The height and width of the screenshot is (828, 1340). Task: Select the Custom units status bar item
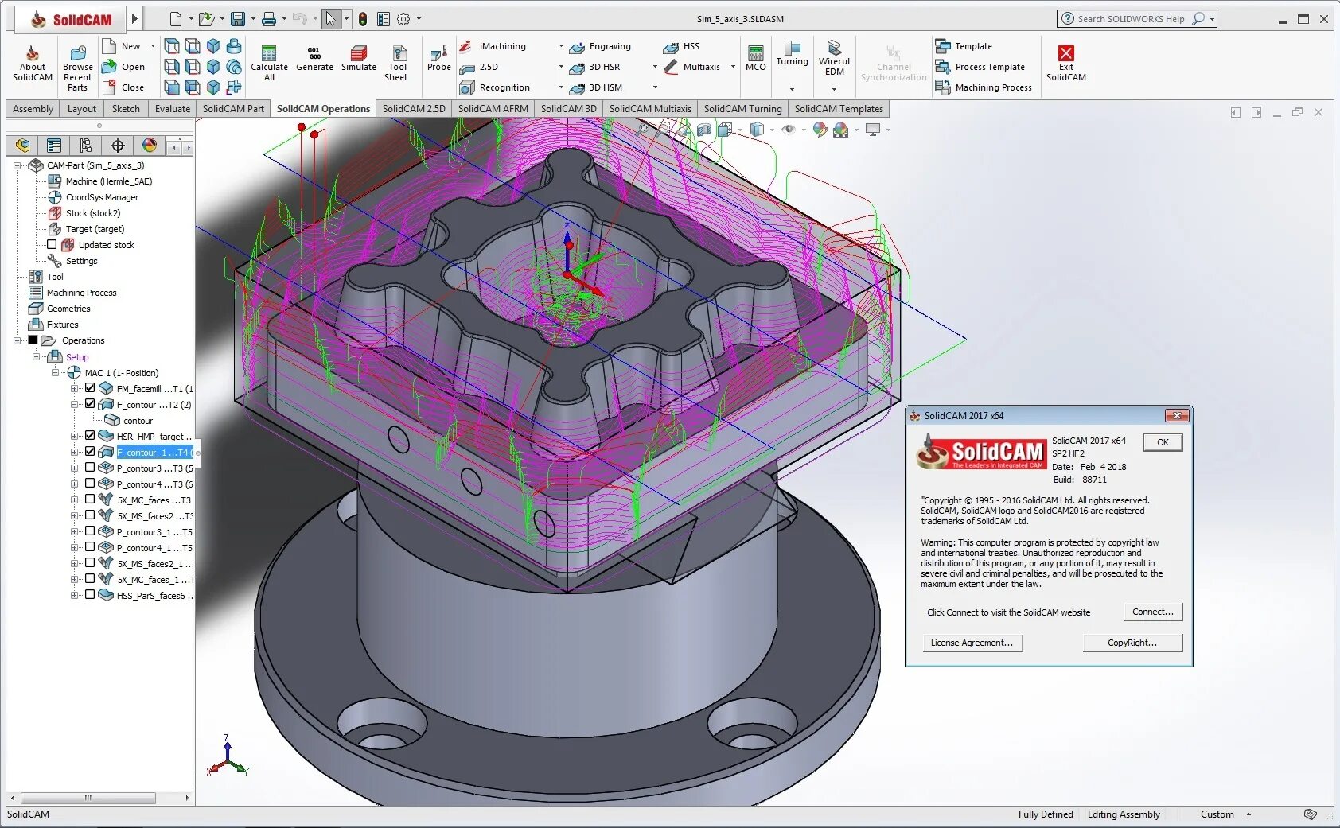[1217, 814]
